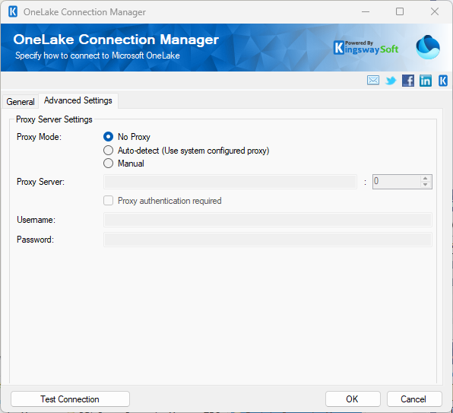This screenshot has height=413, width=453.
Task: Open the Advanced Settings tab
Action: click(78, 100)
